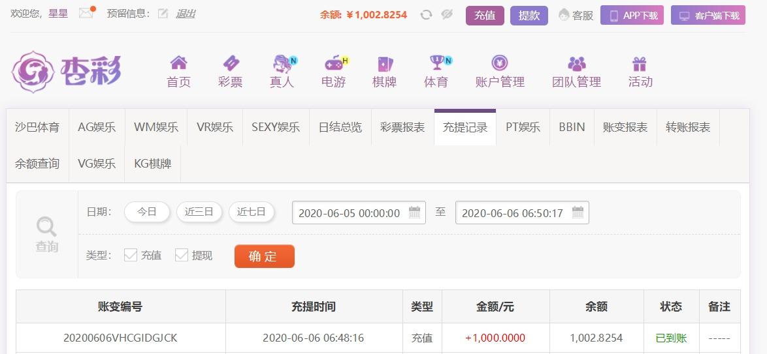Image resolution: width=767 pixels, height=354 pixels.
Task: Switch to the 沙巴体育 tab
Action: tap(37, 127)
